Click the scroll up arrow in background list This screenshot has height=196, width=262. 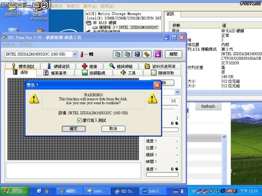point(224,137)
